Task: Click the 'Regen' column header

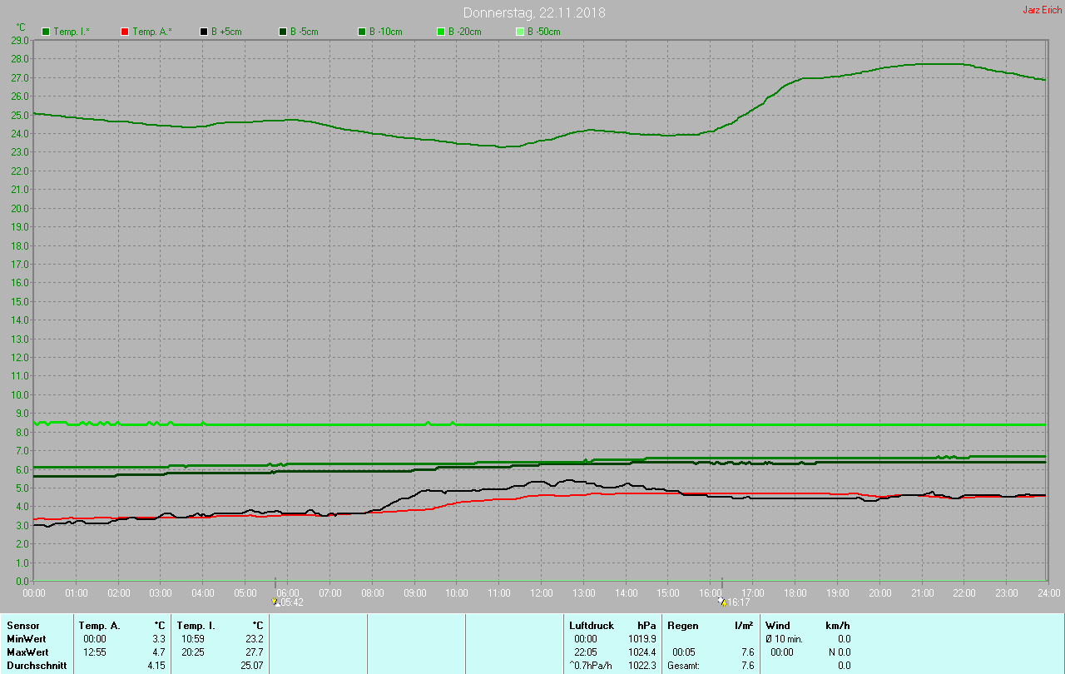Action: (x=683, y=626)
